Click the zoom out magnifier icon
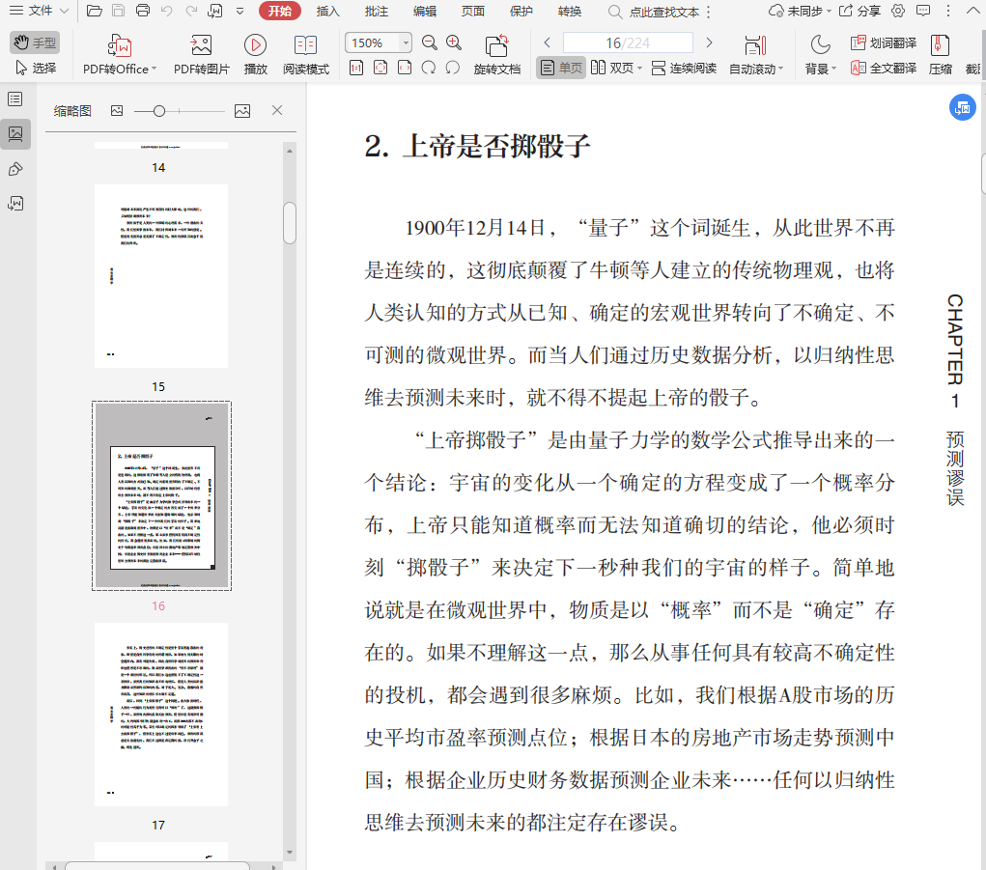This screenshot has width=986, height=870. [429, 42]
